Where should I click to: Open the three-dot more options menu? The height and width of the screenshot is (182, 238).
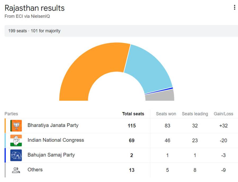coord(235,7)
